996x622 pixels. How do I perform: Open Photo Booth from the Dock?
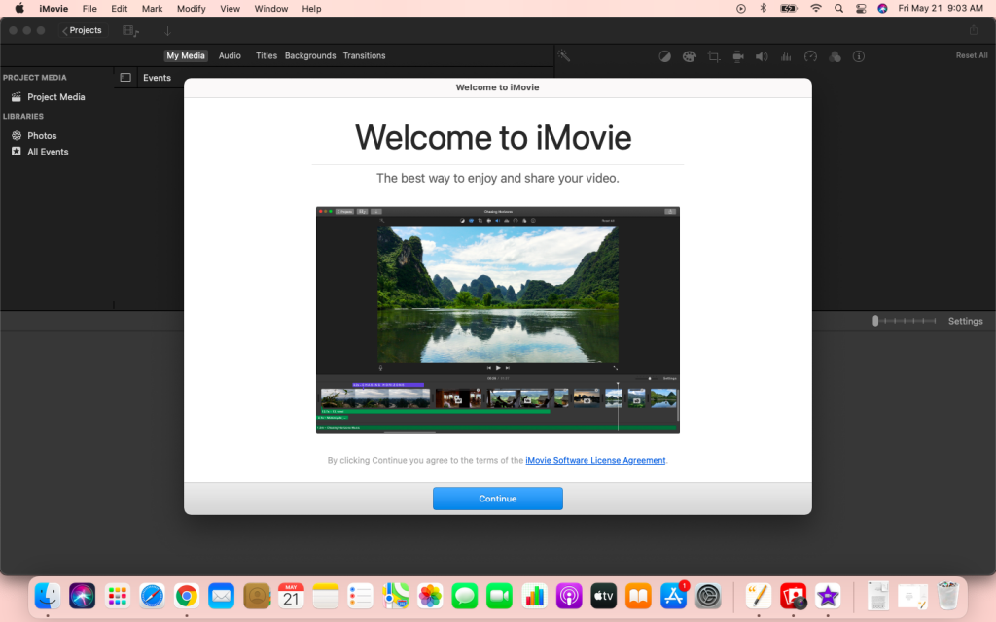[x=794, y=596]
